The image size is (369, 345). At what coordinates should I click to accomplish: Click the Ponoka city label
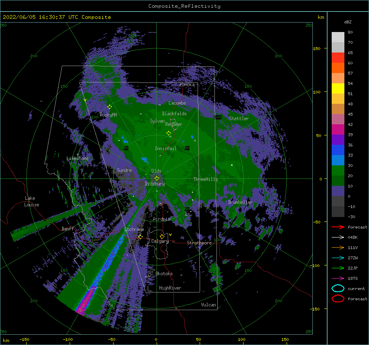(187, 85)
